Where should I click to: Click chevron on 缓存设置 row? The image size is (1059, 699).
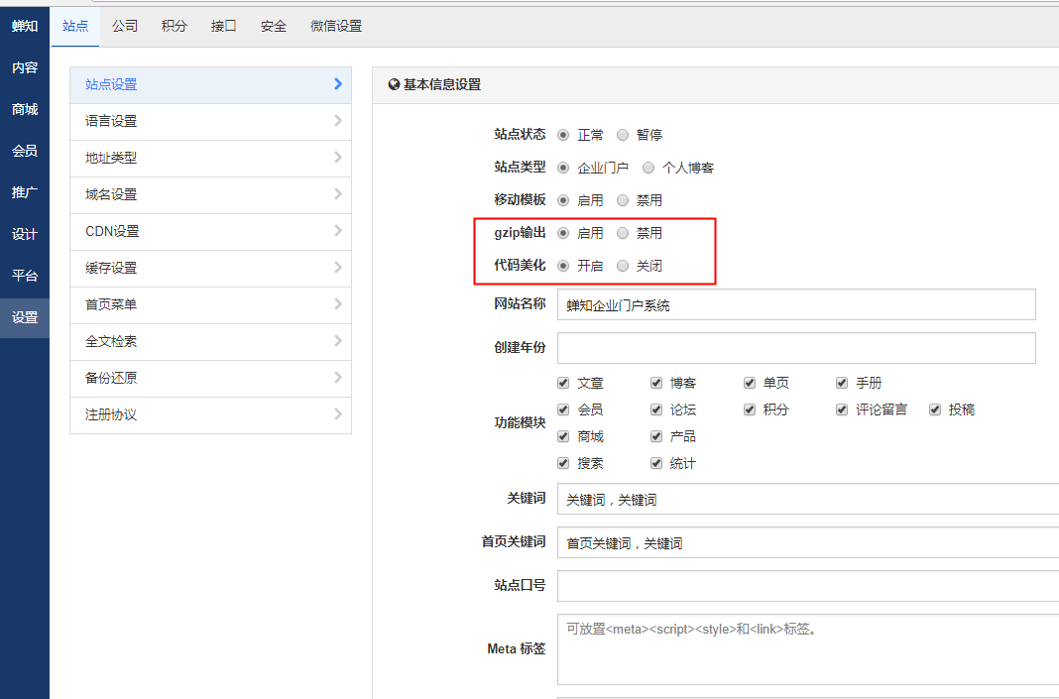pos(338,268)
